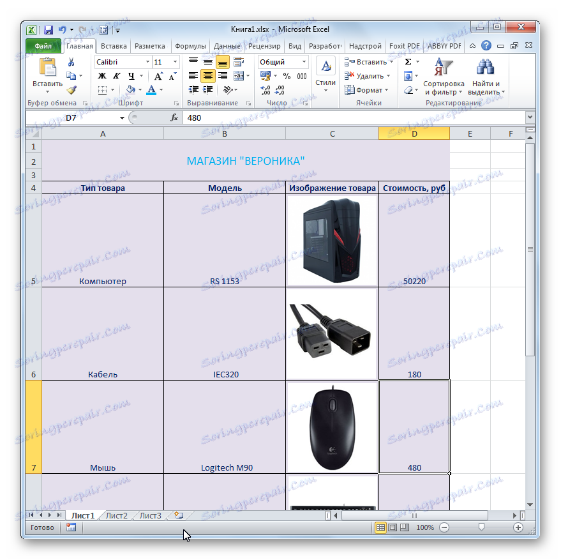This screenshot has height=560, width=561.
Task: Expand the formula bar arrow
Action: pos(530,117)
